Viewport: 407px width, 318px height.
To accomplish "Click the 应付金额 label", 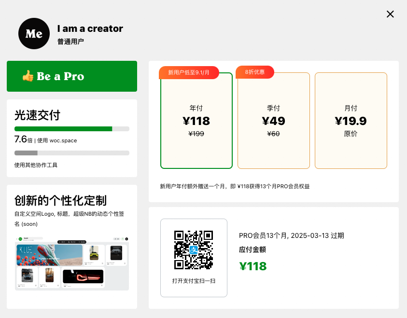I will (253, 249).
